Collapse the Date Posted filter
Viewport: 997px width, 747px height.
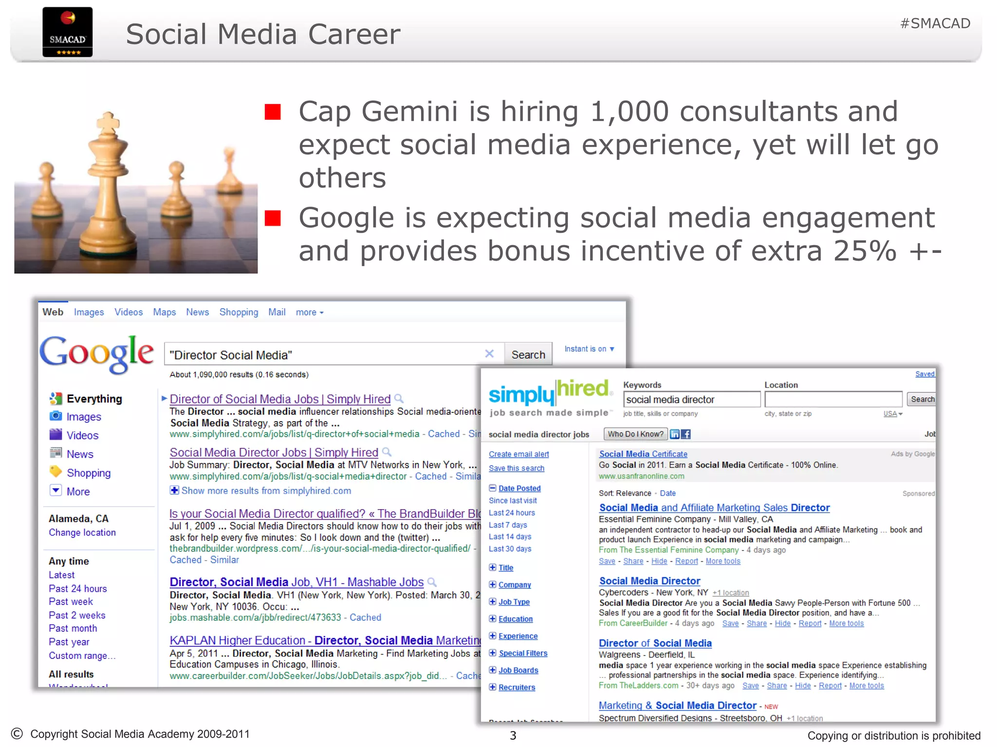(x=492, y=488)
